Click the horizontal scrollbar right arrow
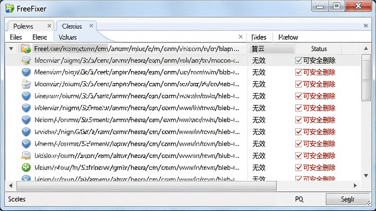376x211 pixels. click(x=355, y=185)
